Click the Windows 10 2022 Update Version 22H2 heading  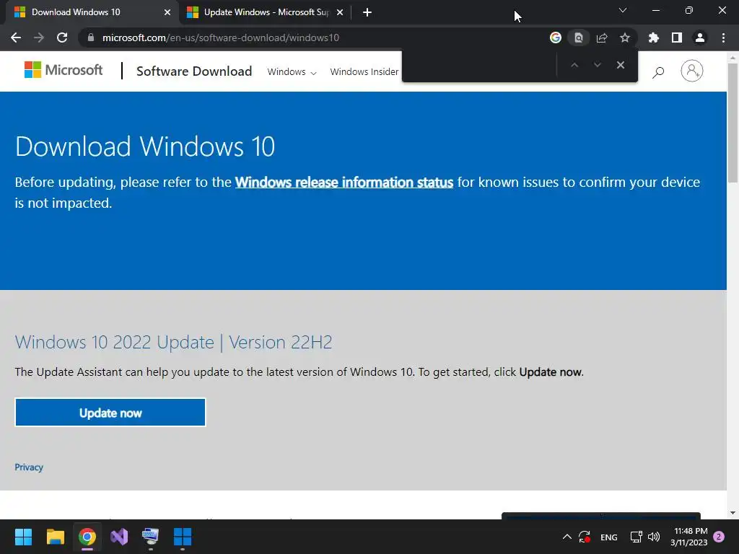(x=173, y=342)
